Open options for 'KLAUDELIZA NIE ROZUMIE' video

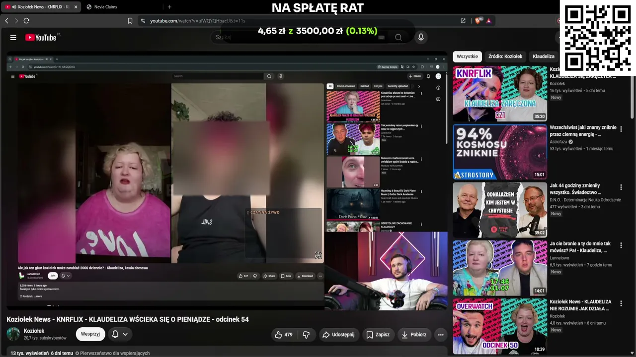pyautogui.click(x=621, y=303)
